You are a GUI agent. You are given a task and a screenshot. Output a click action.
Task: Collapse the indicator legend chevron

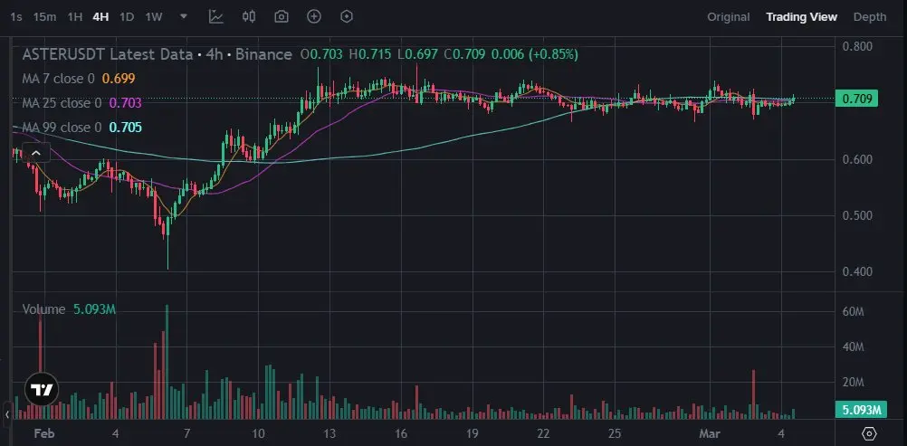pyautogui.click(x=35, y=153)
